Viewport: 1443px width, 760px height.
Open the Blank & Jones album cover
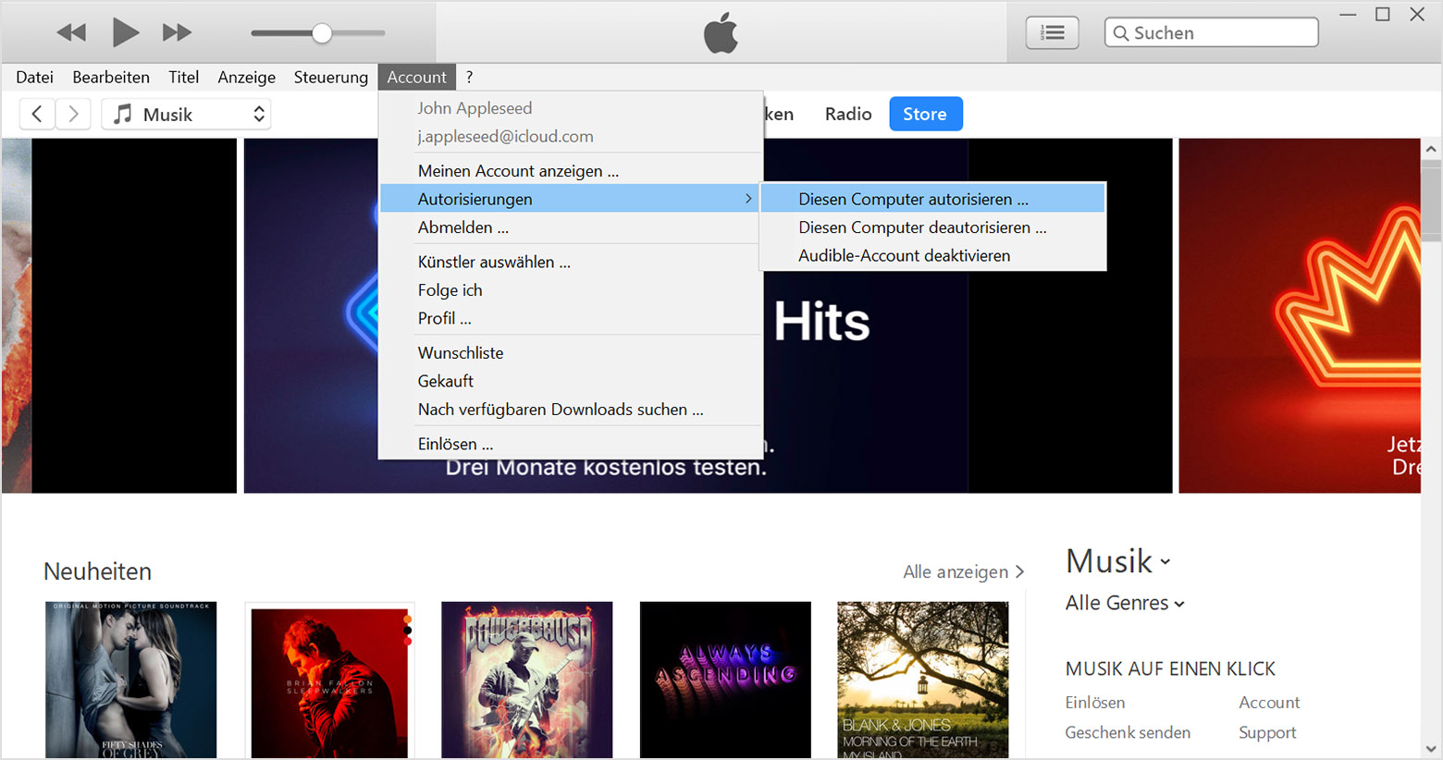tap(923, 680)
